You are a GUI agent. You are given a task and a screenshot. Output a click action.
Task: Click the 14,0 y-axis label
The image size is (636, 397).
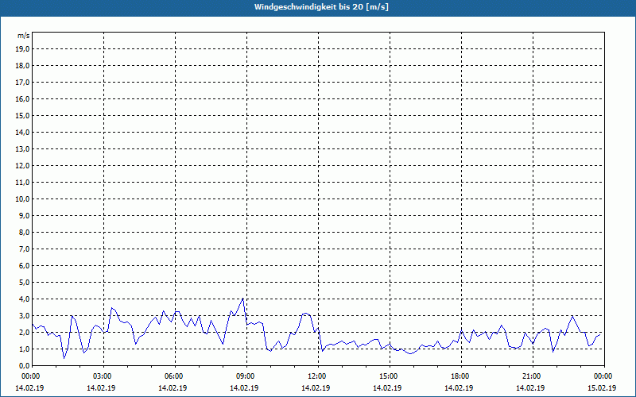tap(22, 132)
